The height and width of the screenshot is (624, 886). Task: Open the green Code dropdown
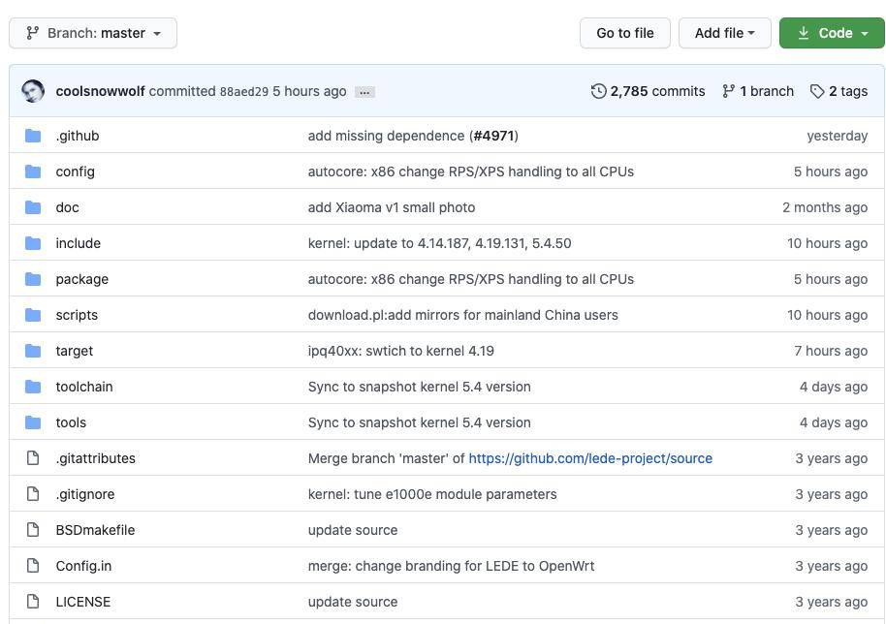pos(832,33)
